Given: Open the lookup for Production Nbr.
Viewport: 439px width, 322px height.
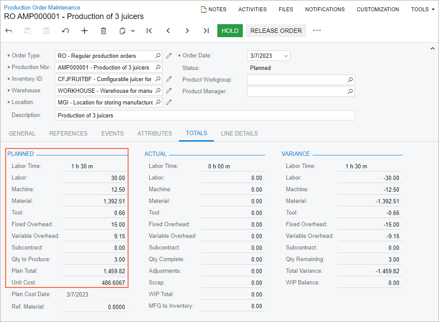Looking at the screenshot, I should [x=158, y=67].
